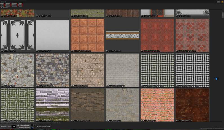Select the MI_TEX-Brickwall-02 grey brick thumbnail
This screenshot has height=130, width=224.
[122, 105]
